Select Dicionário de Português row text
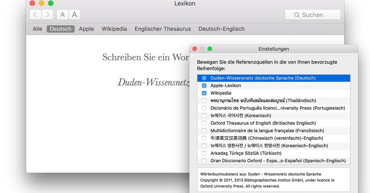370x193 pixels. (278, 108)
